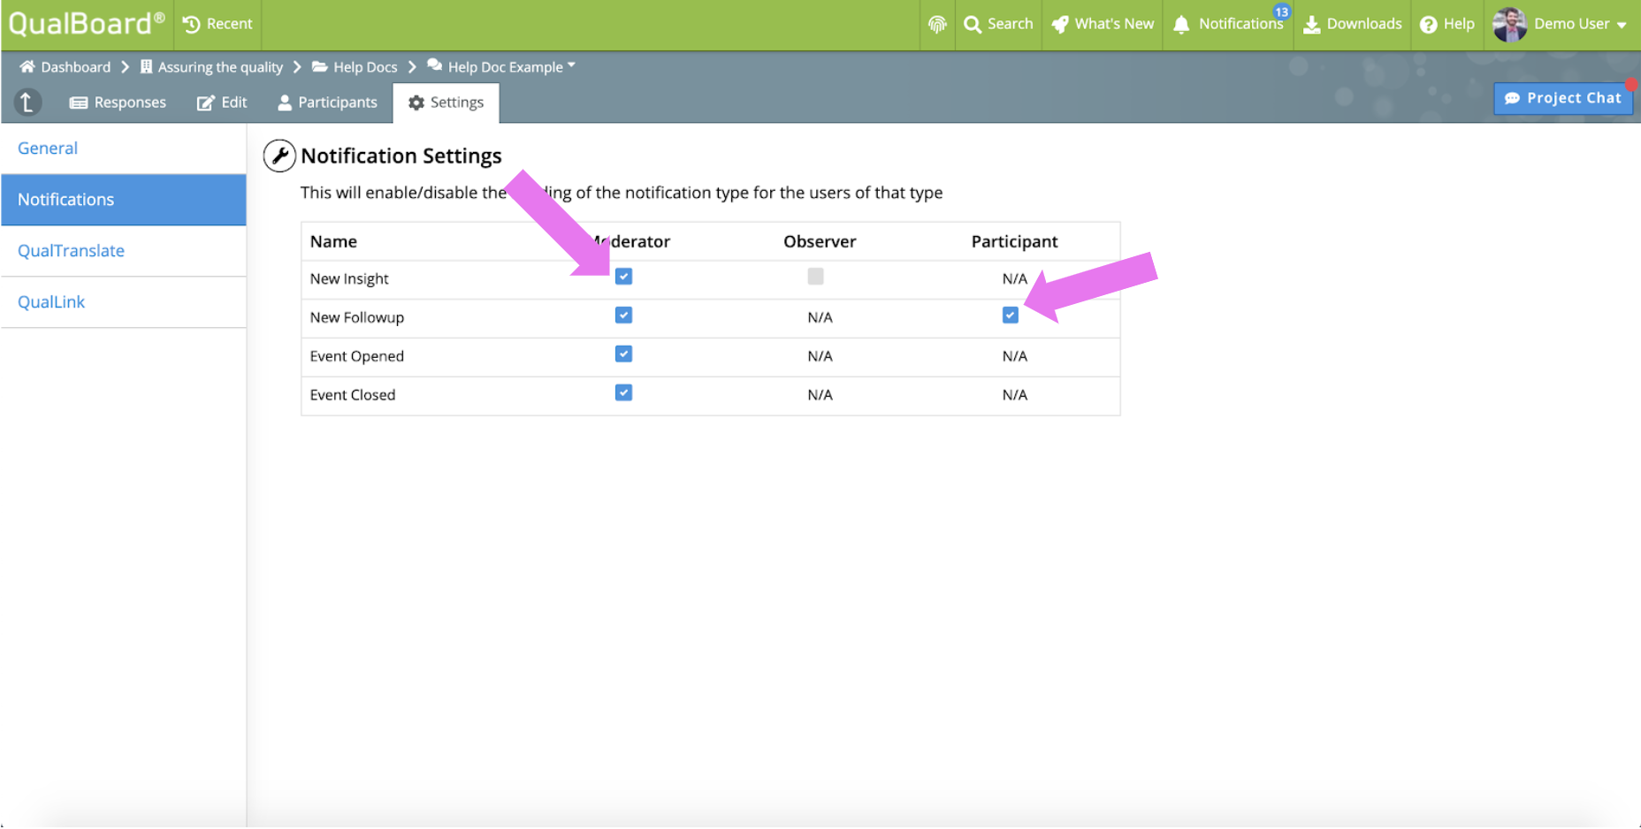Screen dimensions: 1641x829
Task: Expand the Demo User dropdown arrow
Action: pyautogui.click(x=1622, y=26)
